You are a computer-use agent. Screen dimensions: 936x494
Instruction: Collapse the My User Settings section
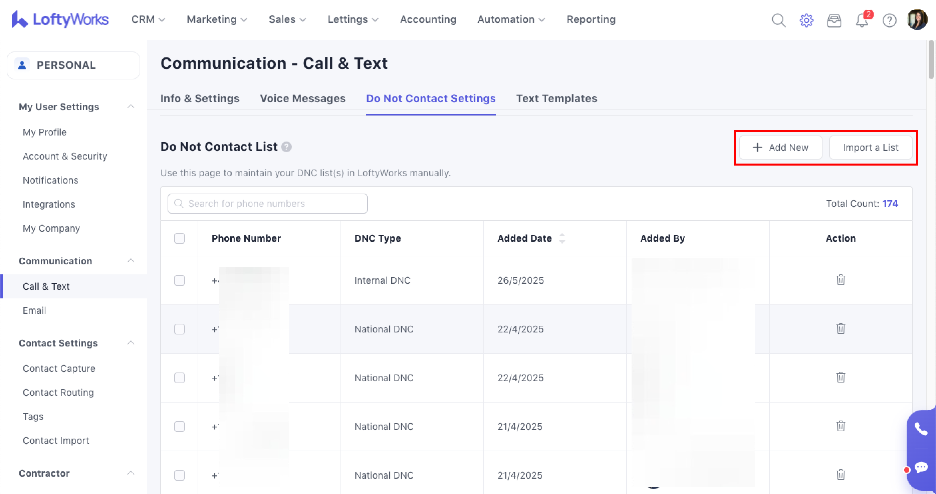[x=131, y=106]
